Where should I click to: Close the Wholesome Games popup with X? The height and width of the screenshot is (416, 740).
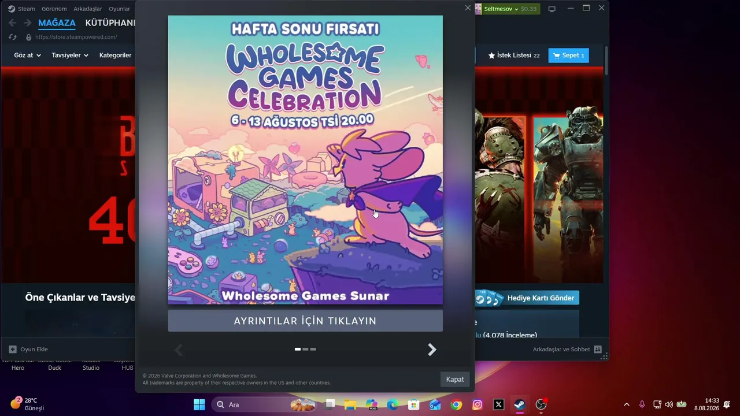(468, 8)
